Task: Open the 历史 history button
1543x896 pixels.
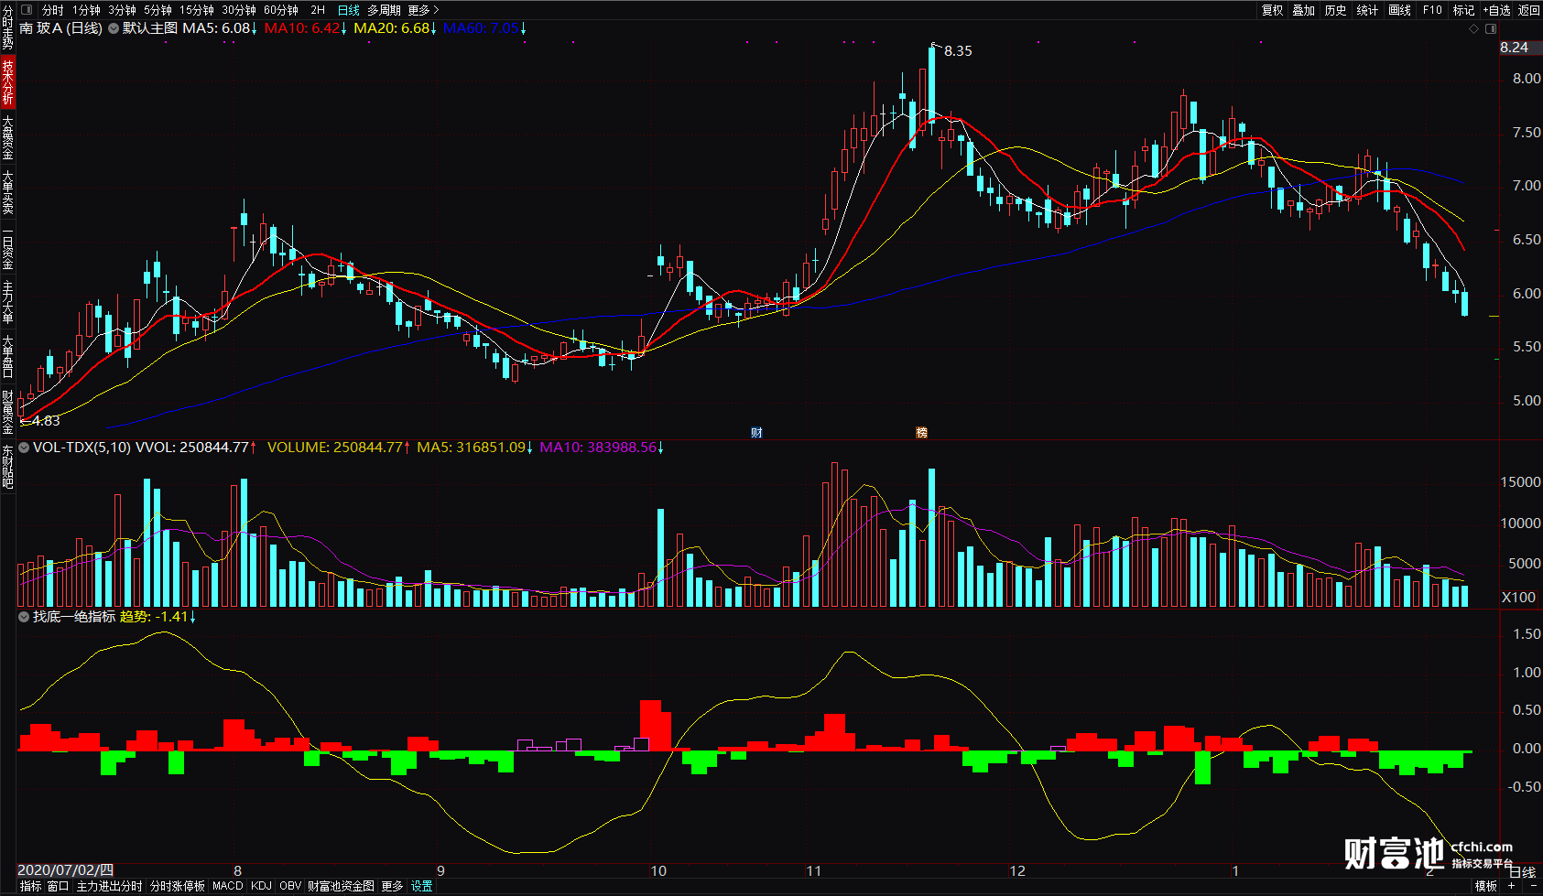Action: tap(1336, 10)
